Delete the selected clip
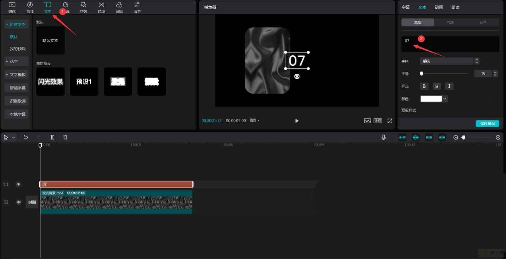Viewport: 506px width, 259px height. [x=65, y=137]
